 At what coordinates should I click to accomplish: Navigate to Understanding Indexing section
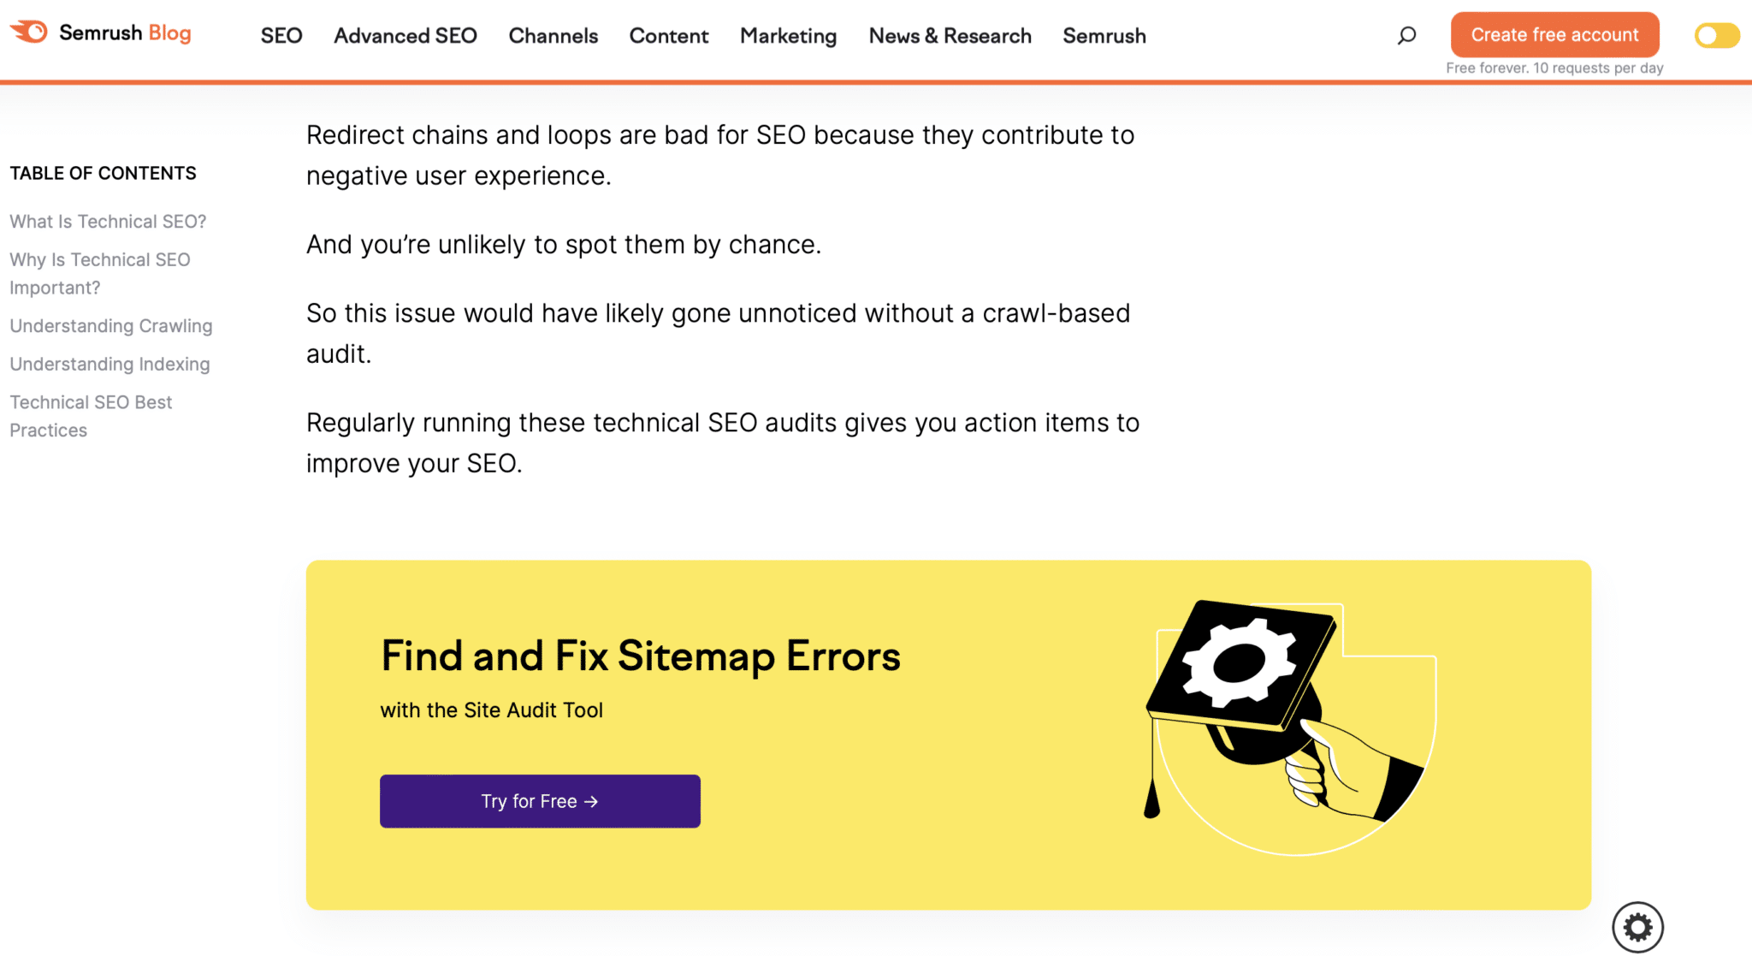[x=109, y=365]
